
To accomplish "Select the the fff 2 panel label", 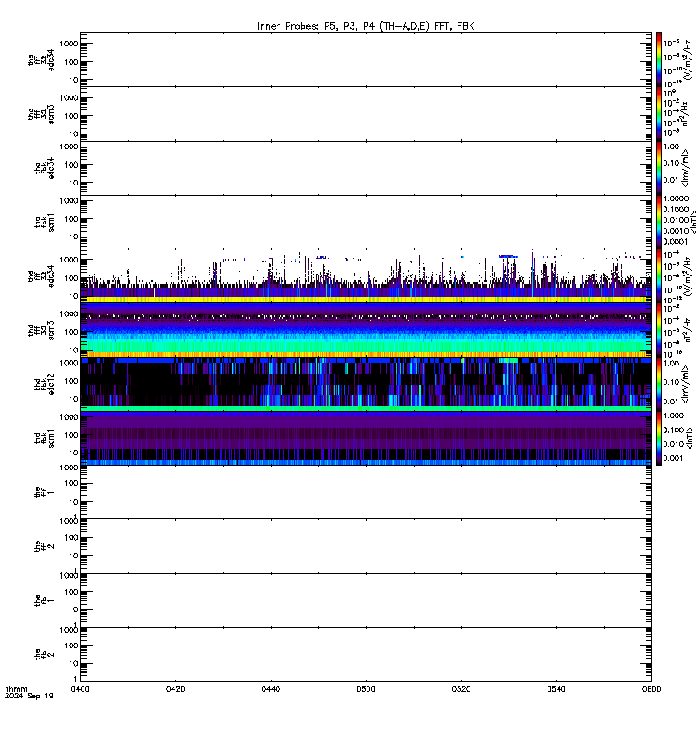I will pos(45,546).
